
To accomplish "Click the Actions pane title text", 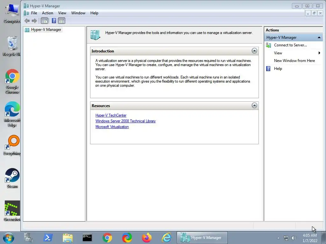I will tap(272, 30).
